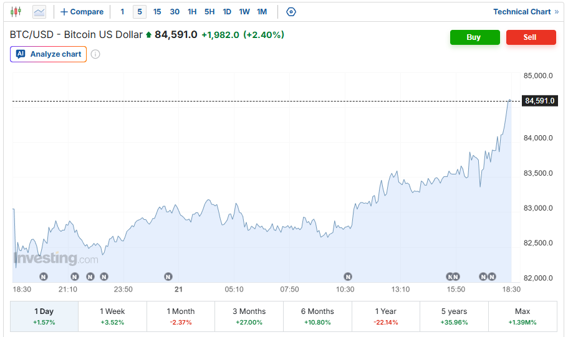Open AI Analyze chart button
568x337 pixels.
pyautogui.click(x=48, y=54)
